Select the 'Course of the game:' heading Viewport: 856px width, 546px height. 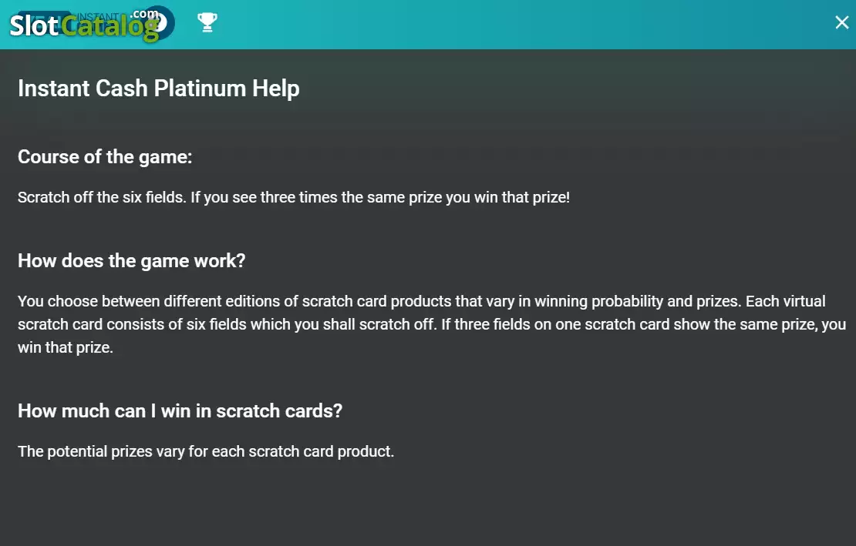pos(105,157)
